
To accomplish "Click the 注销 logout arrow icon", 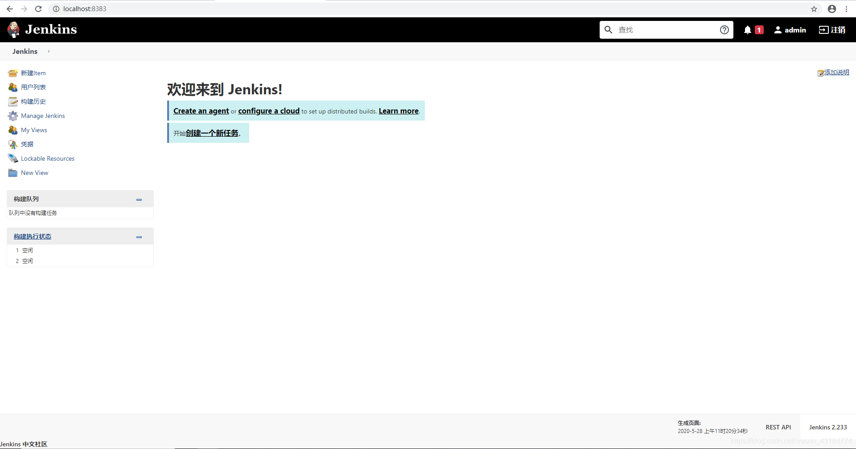I will [823, 30].
